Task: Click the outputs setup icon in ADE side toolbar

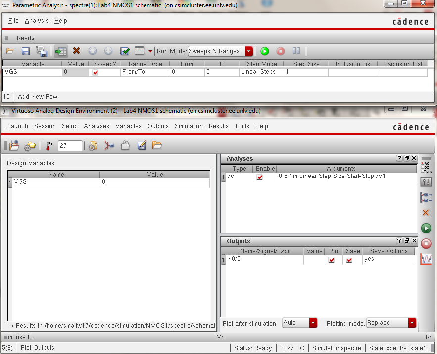Action: [426, 197]
